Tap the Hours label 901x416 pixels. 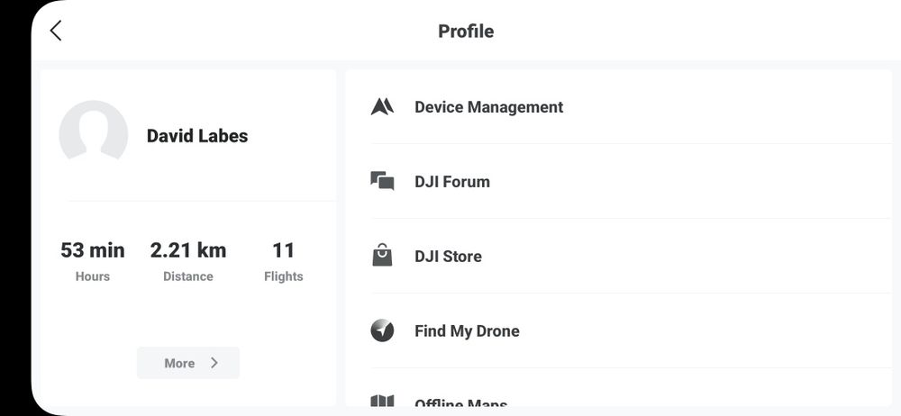(x=93, y=276)
